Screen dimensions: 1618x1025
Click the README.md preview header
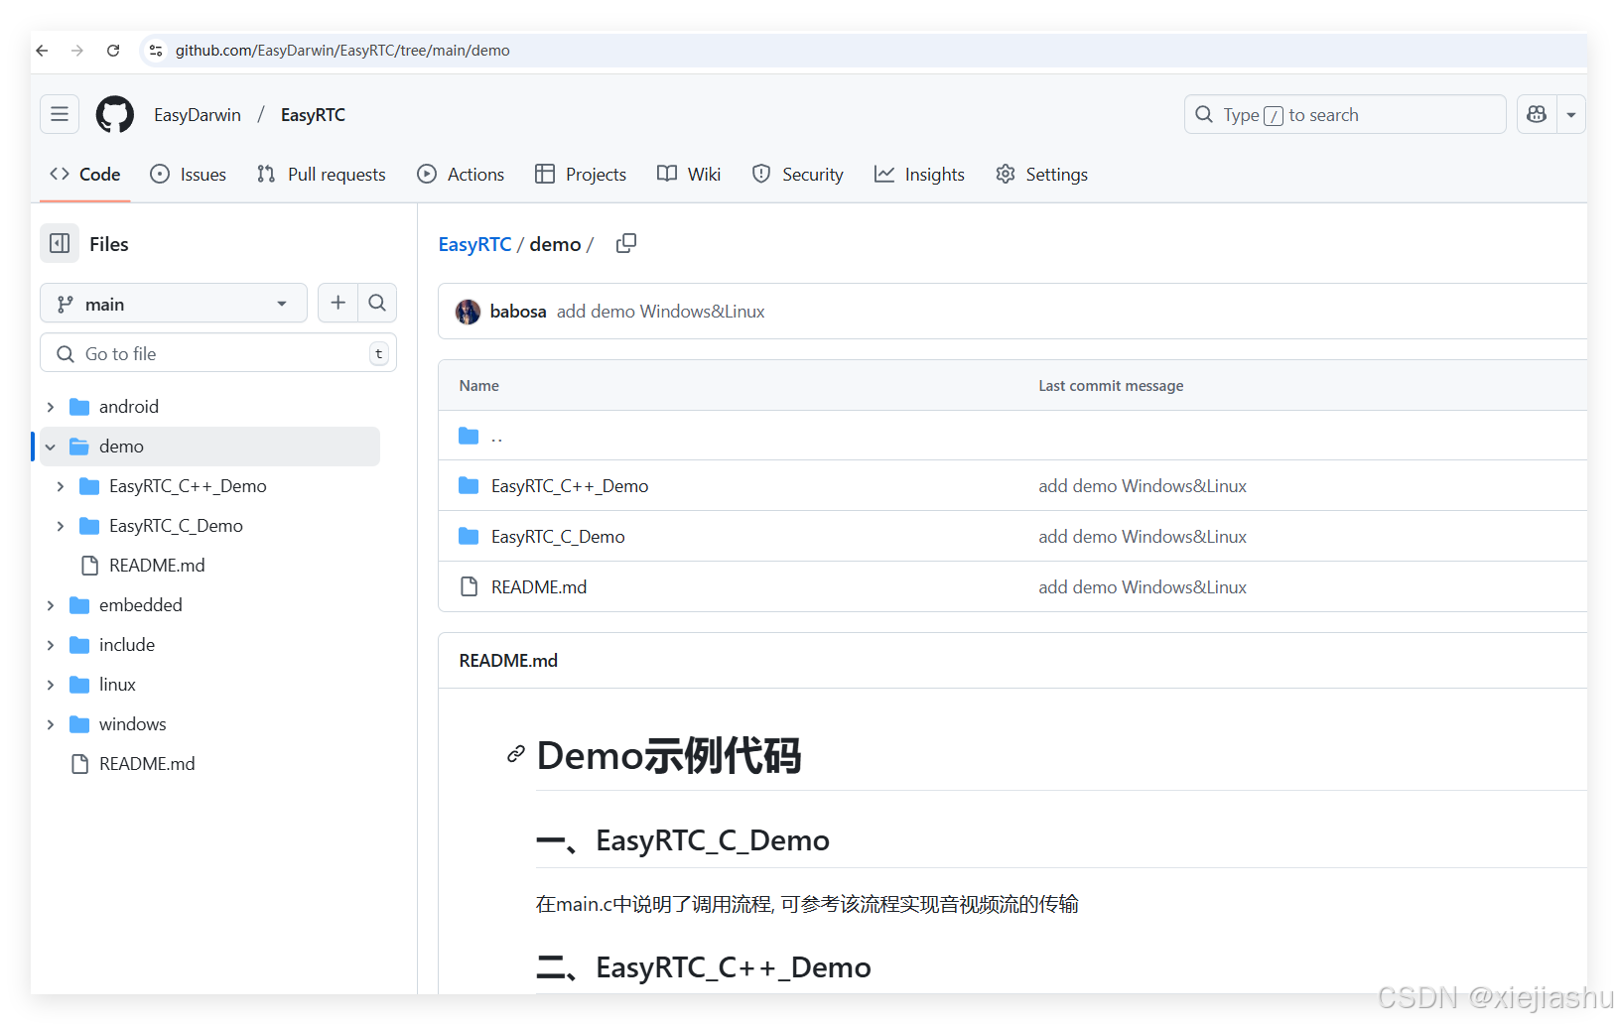pyautogui.click(x=508, y=661)
